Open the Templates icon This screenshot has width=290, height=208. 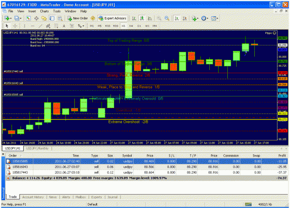(x=213, y=18)
